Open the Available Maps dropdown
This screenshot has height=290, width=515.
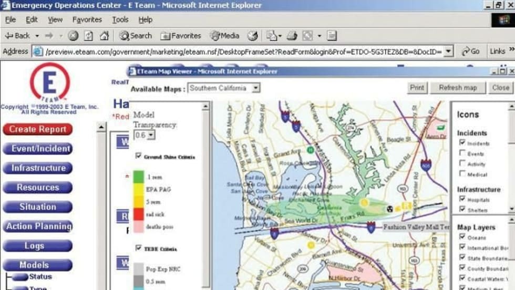point(255,88)
